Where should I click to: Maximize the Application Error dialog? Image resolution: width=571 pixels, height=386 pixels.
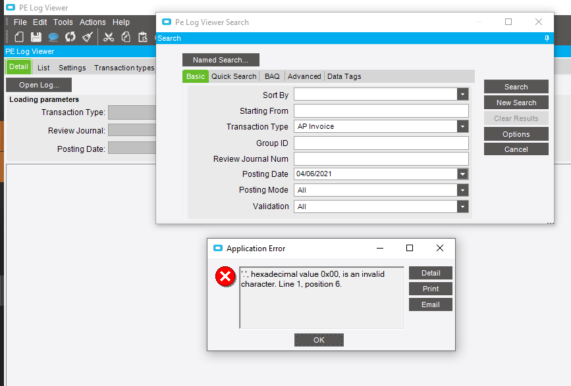click(x=409, y=248)
